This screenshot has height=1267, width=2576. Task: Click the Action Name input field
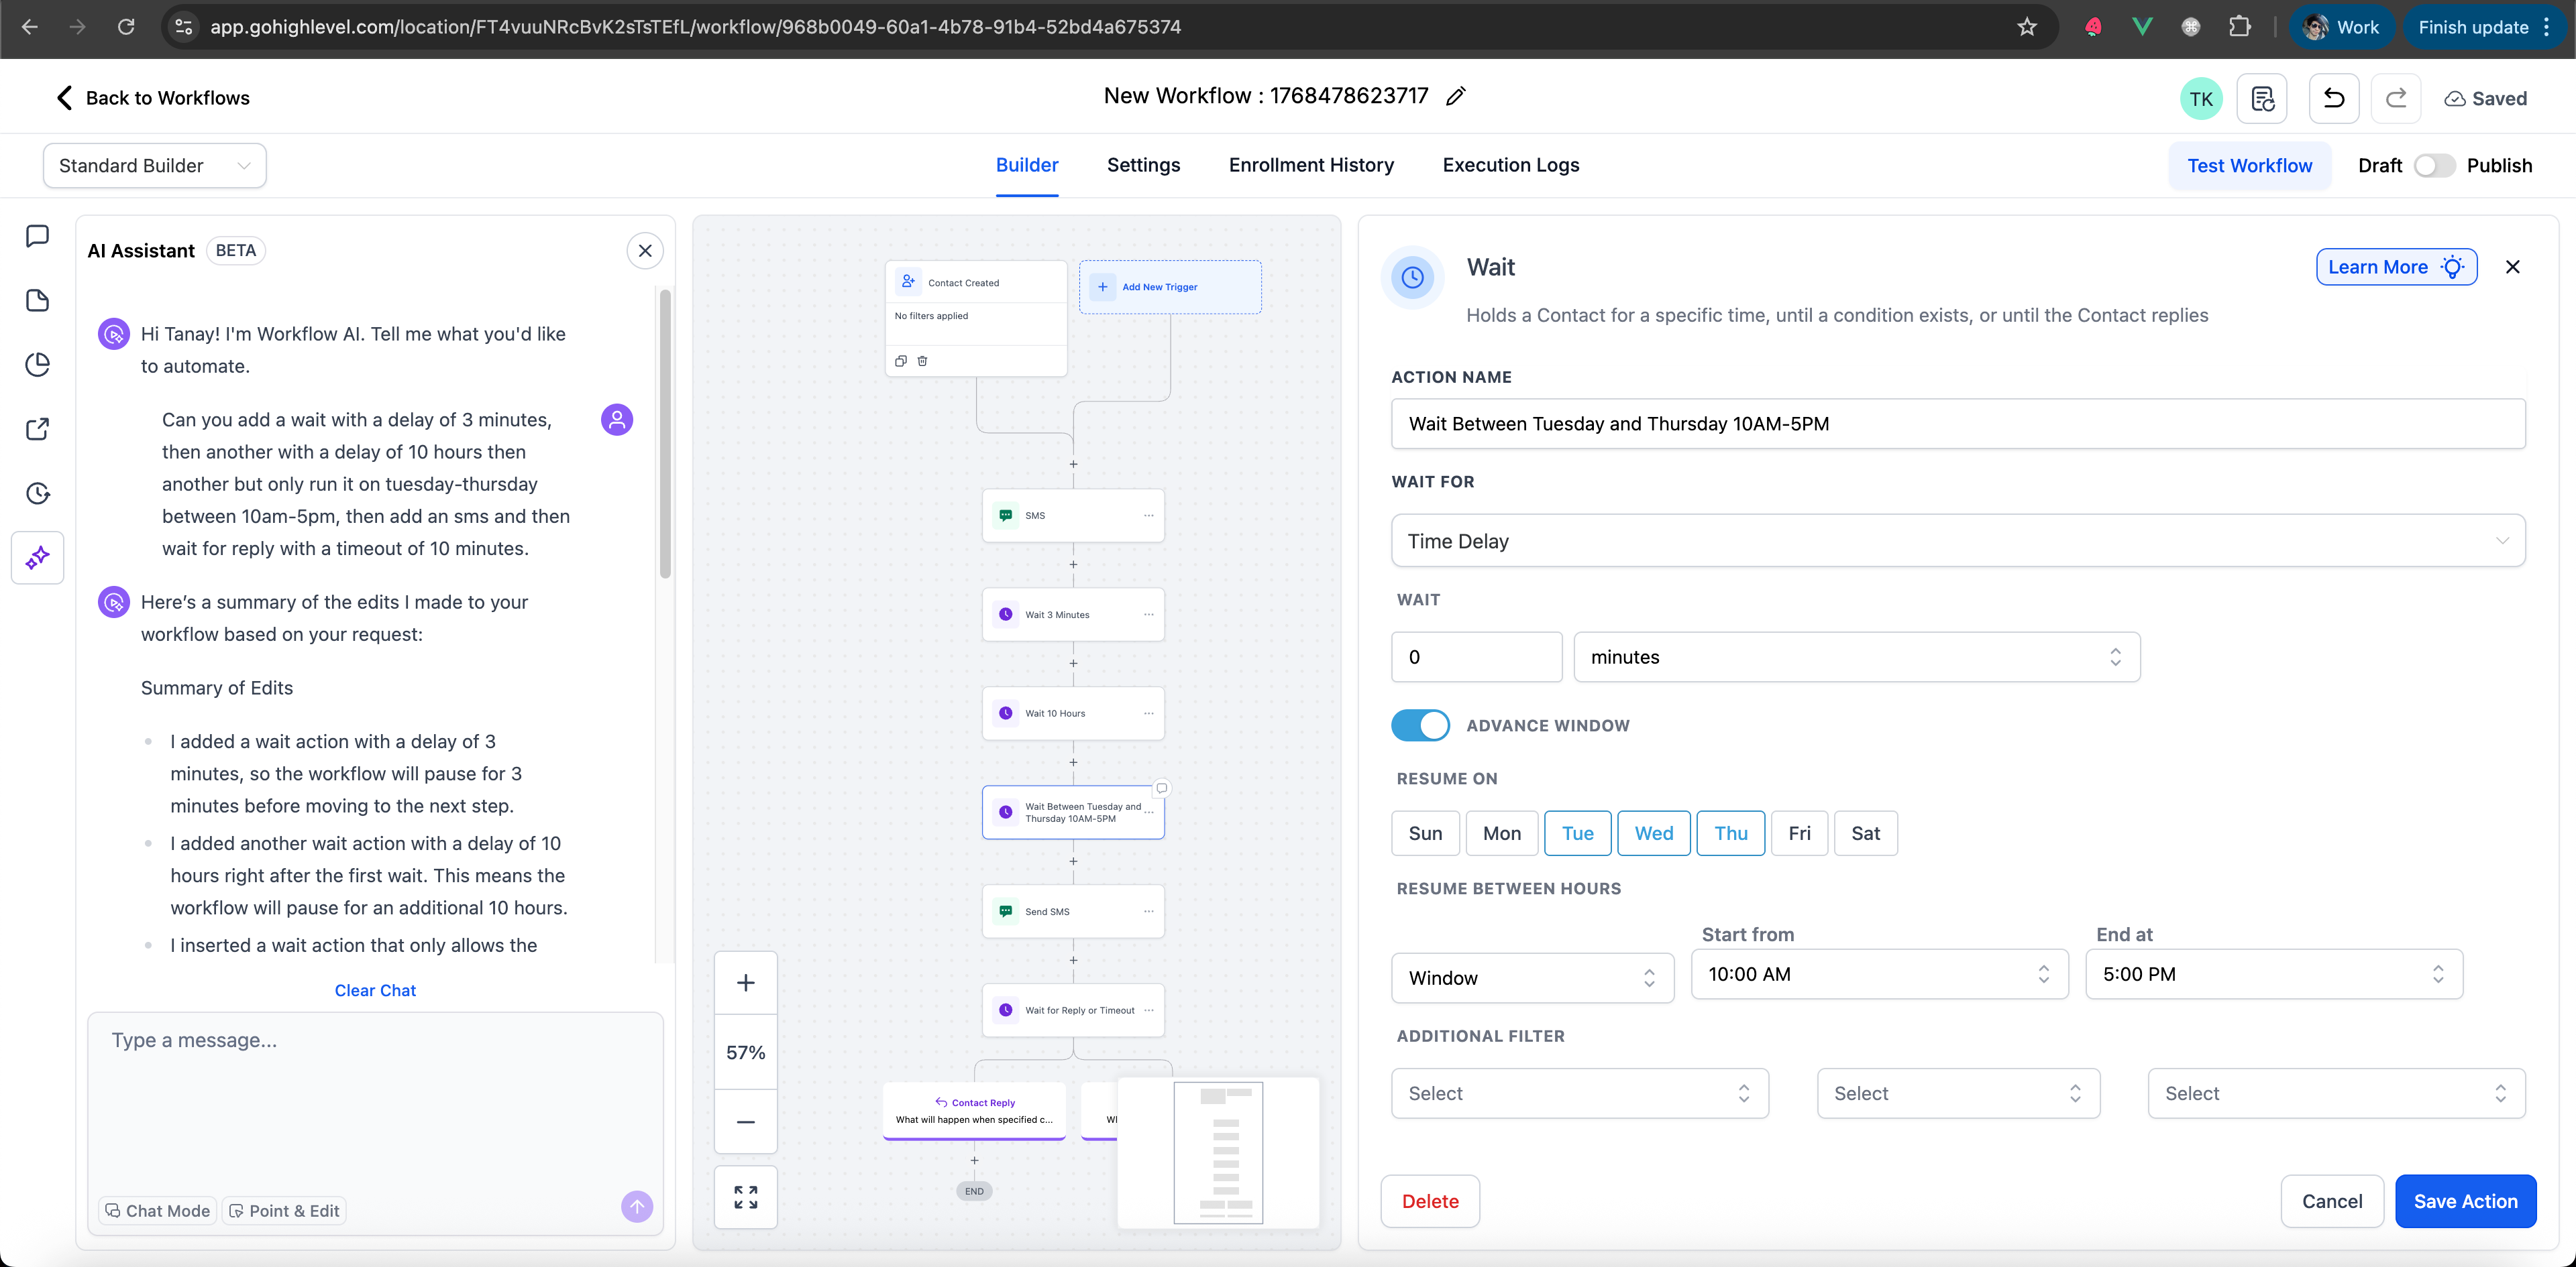tap(1957, 424)
